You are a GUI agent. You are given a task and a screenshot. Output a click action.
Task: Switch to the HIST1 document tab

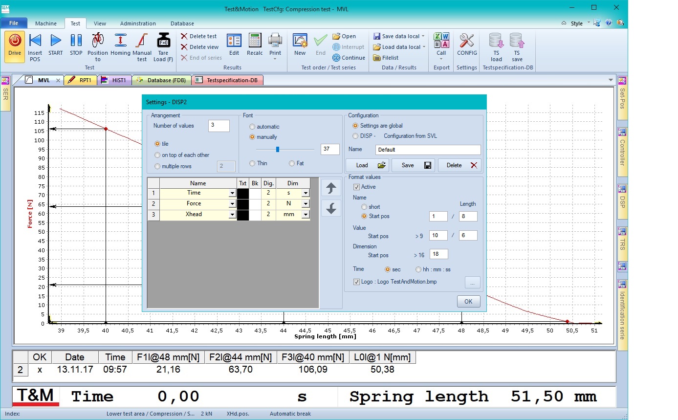114,80
